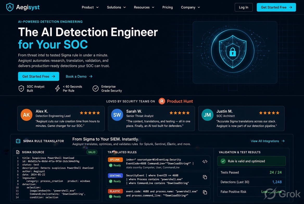Image resolution: width=304 pixels, height=204 pixels.
Task: Click the Splunk query text index=* sourcetype
Action: (x=153, y=160)
